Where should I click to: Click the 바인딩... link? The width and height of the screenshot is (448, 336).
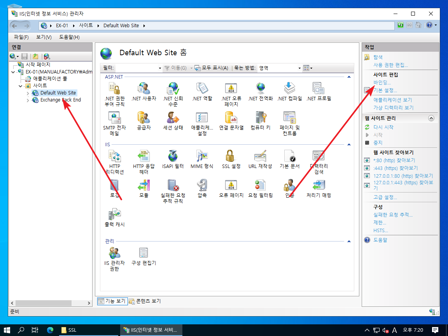click(382, 82)
